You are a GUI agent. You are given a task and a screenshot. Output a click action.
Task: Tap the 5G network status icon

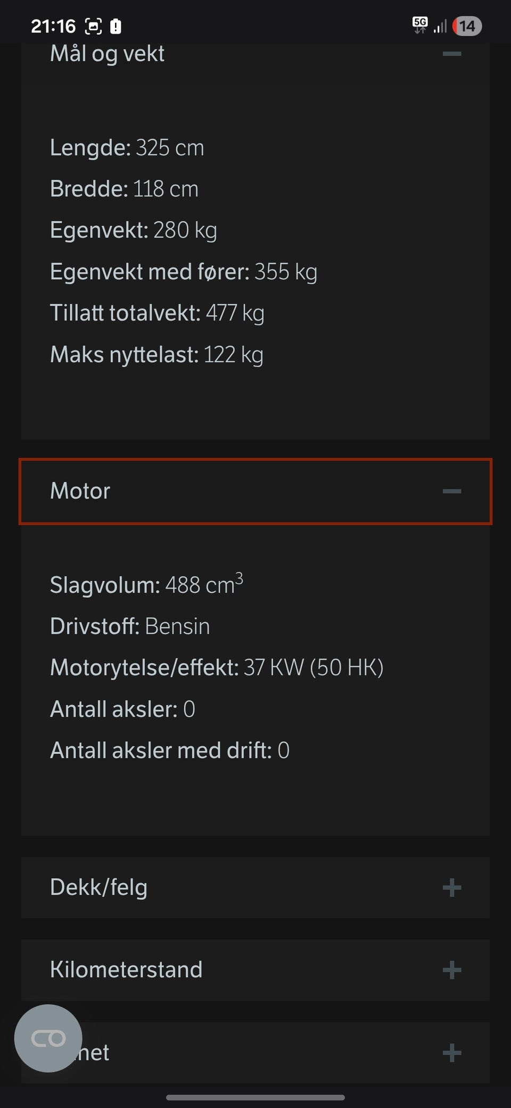tap(420, 25)
